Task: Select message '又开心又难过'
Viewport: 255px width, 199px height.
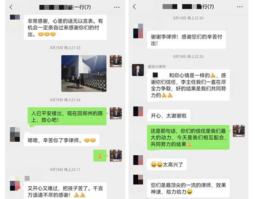Action: (x=65, y=191)
